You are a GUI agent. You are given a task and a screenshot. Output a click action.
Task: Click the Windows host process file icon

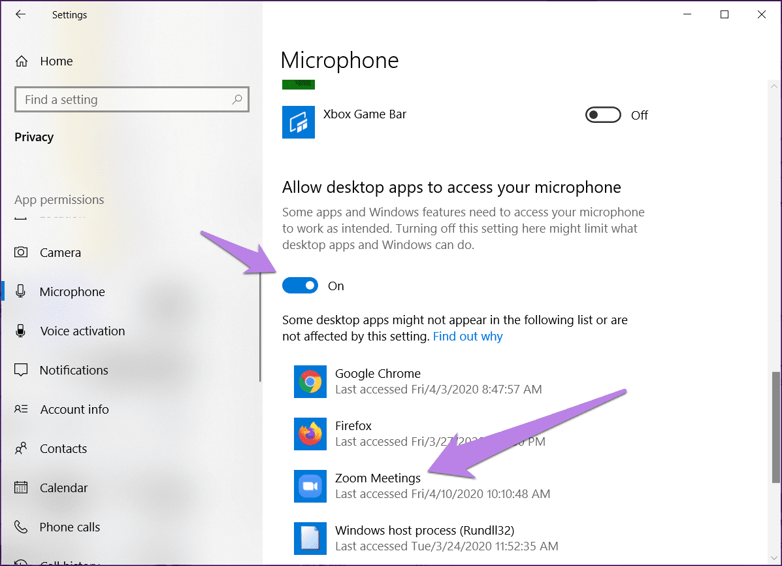pyautogui.click(x=310, y=539)
